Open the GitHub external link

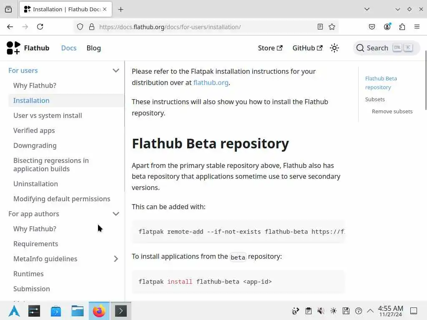click(307, 48)
